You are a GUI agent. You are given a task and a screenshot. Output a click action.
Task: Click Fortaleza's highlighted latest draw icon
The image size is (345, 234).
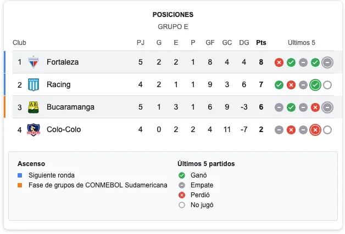click(327, 62)
